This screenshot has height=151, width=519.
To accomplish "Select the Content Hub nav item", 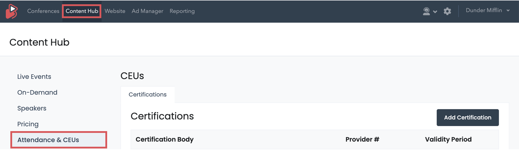I will pyautogui.click(x=82, y=11).
